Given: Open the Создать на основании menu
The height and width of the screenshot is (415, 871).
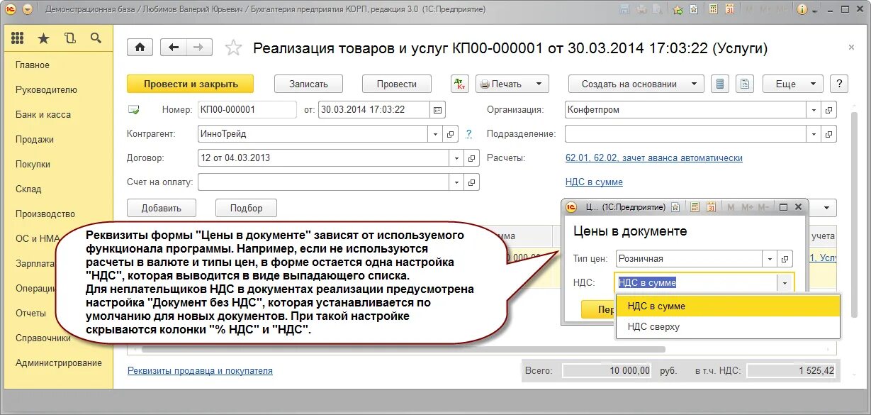Looking at the screenshot, I should (x=636, y=84).
